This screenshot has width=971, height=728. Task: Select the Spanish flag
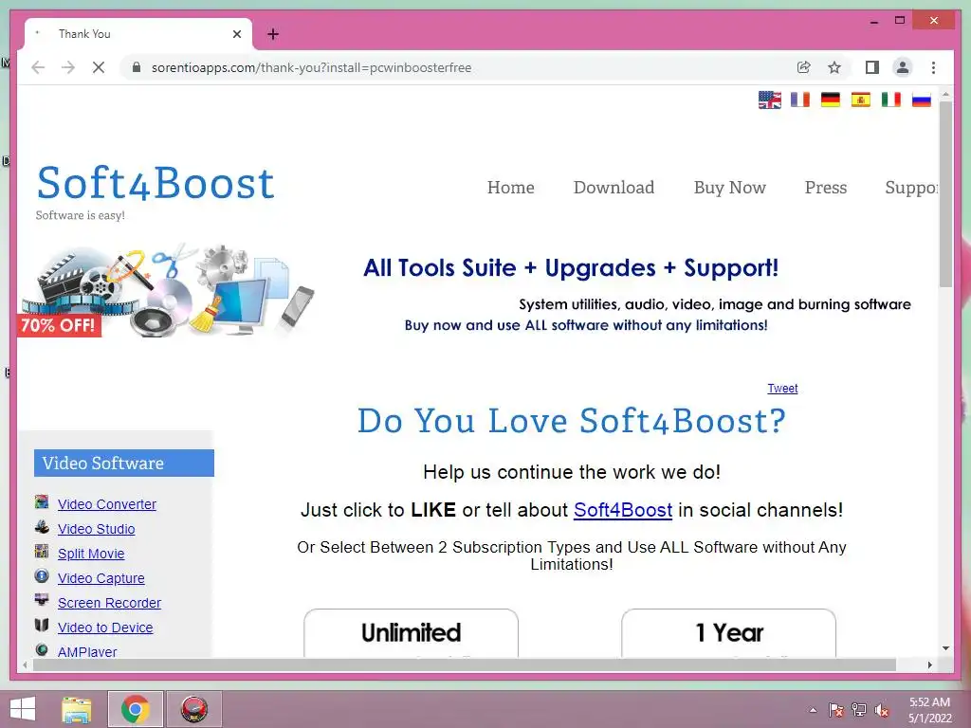861,100
